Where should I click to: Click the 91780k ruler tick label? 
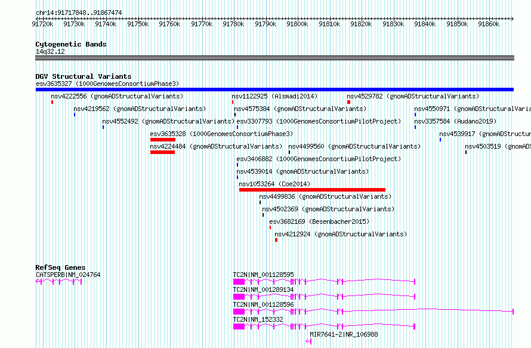coord(233,24)
